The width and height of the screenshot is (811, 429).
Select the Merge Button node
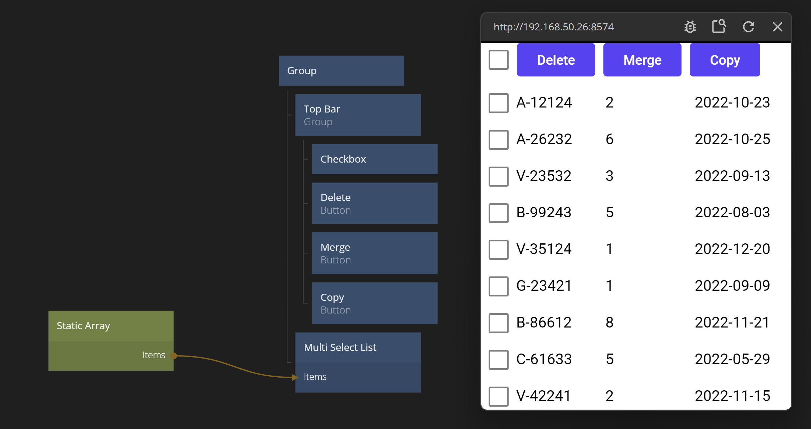(x=374, y=253)
